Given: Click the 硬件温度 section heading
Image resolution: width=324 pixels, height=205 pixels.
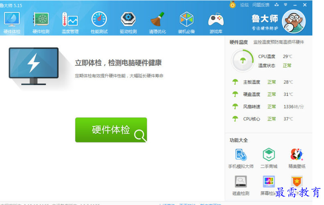Looking at the screenshot, I should 239,43.
